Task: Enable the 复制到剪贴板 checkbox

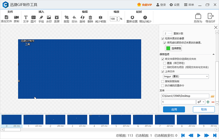Action: [163, 81]
